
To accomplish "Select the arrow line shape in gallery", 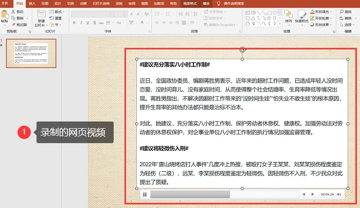I will [x=264, y=13].
